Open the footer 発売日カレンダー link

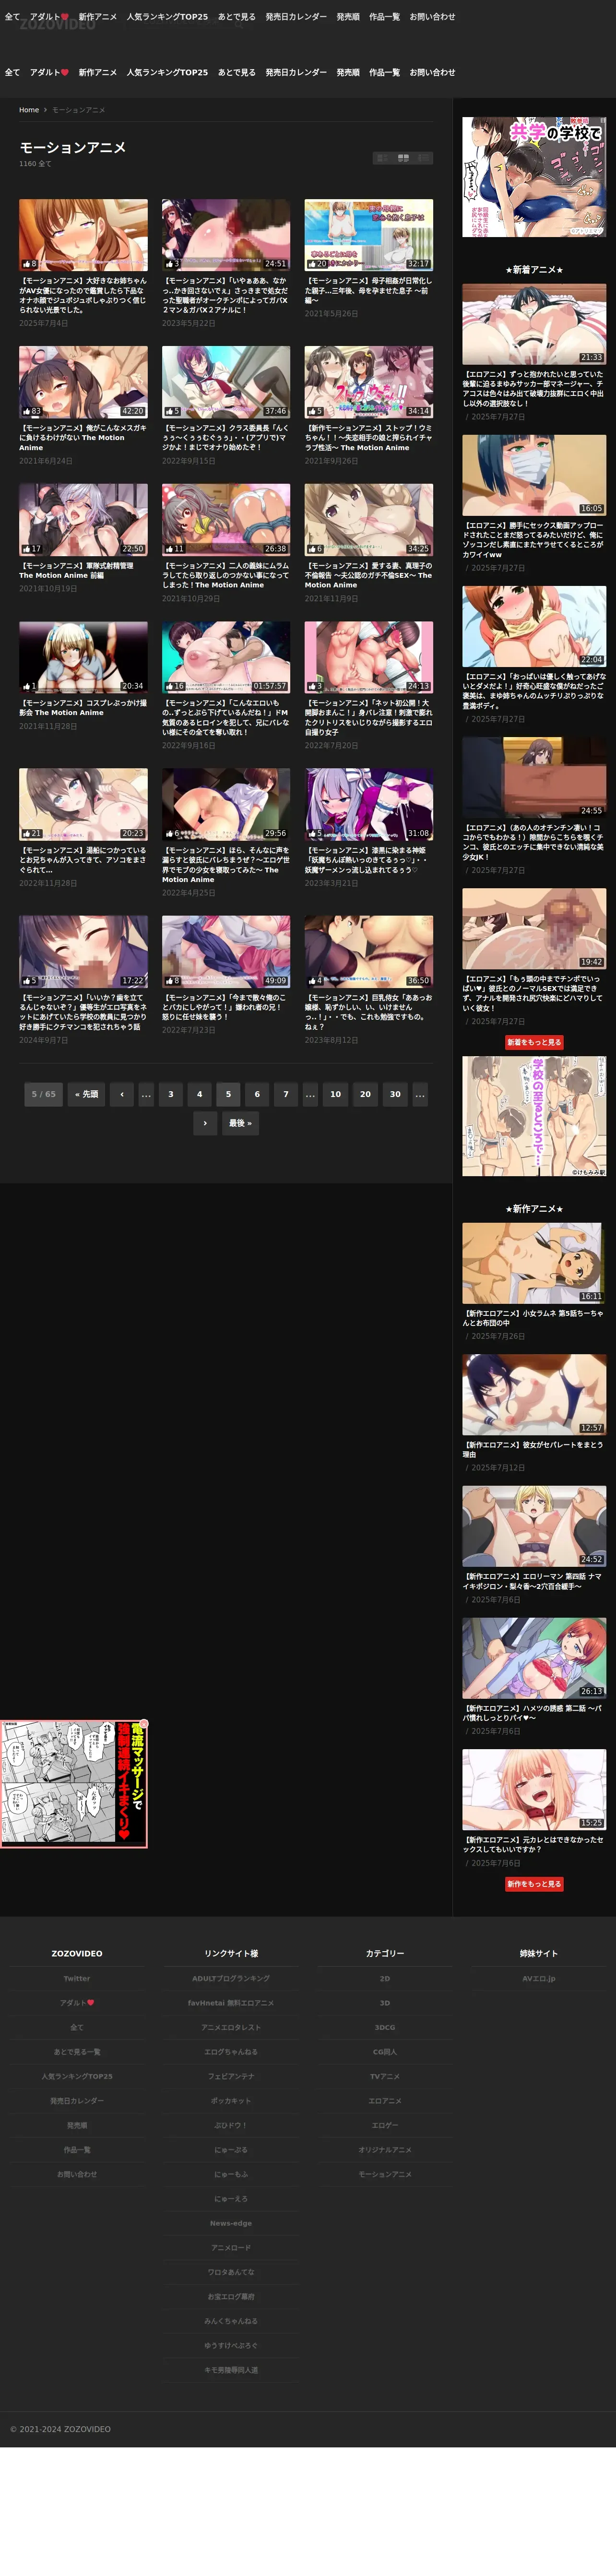[x=77, y=2101]
